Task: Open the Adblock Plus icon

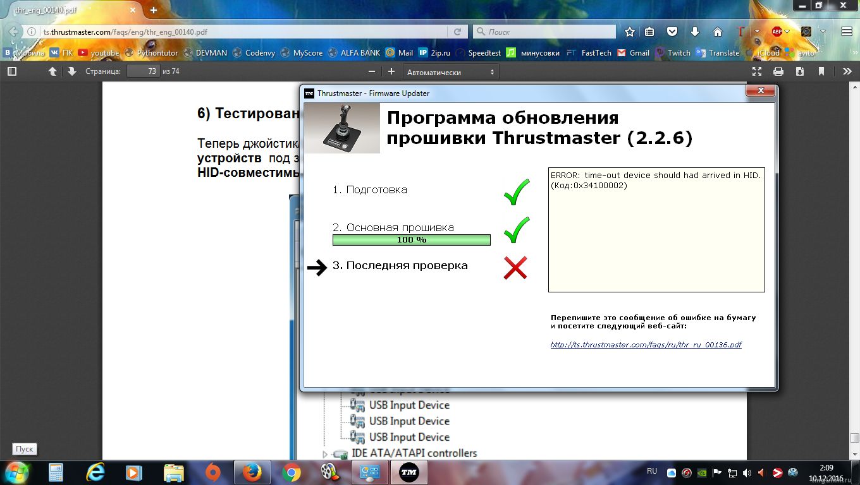Action: coord(777,32)
